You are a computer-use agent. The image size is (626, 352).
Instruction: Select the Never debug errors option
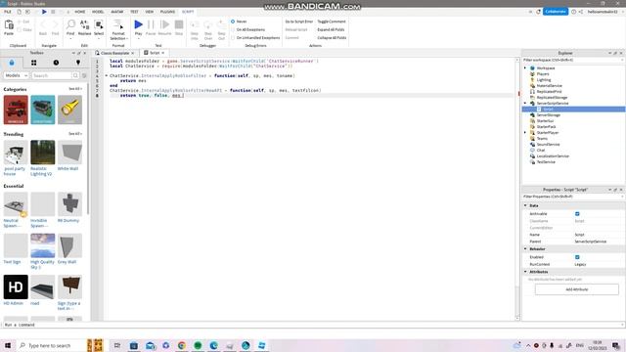point(233,22)
